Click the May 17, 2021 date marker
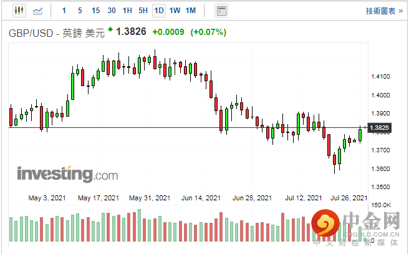Screen dimensions: 409x254 pyautogui.click(x=98, y=198)
